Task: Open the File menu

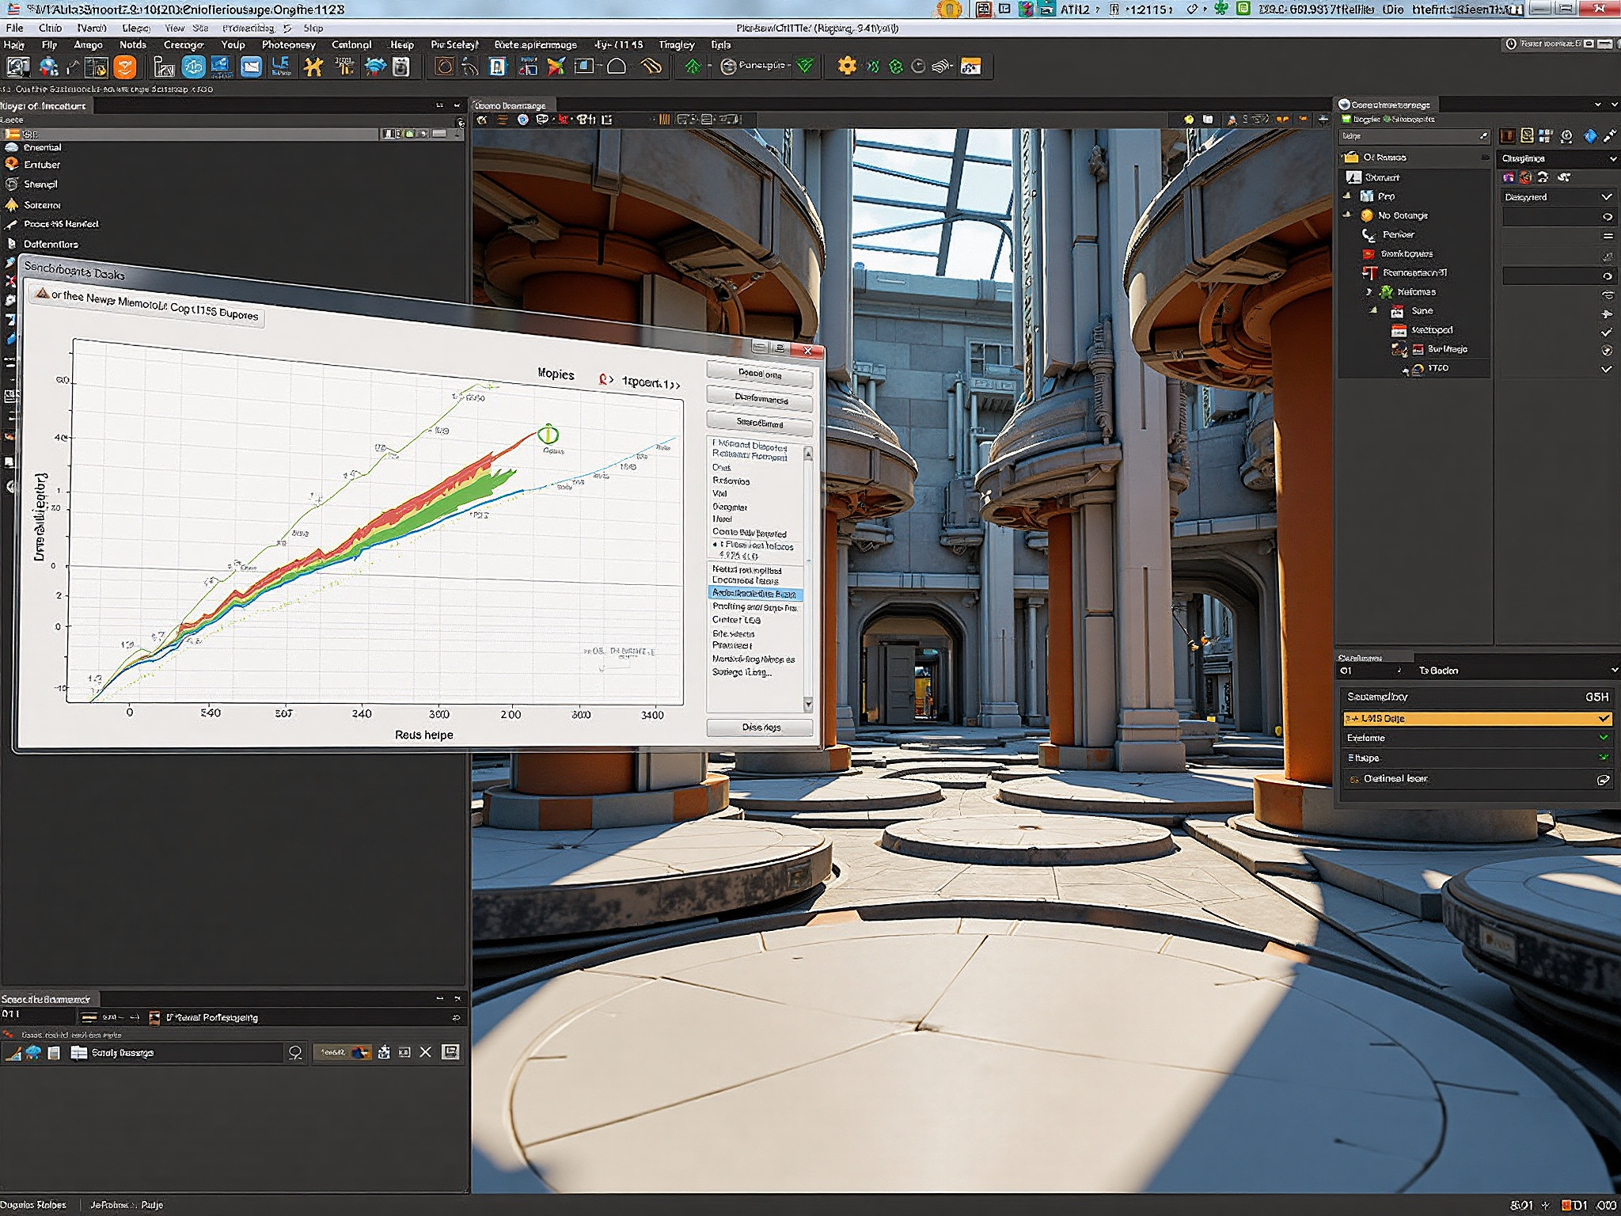Action: coord(14,28)
